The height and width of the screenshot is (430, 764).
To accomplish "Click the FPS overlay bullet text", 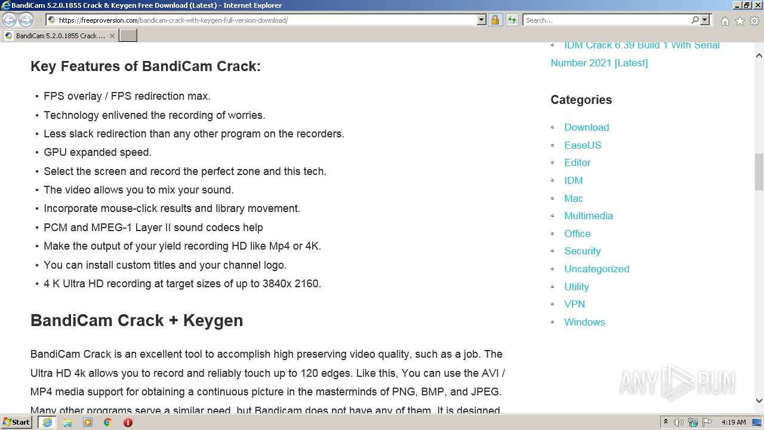I will click(127, 96).
